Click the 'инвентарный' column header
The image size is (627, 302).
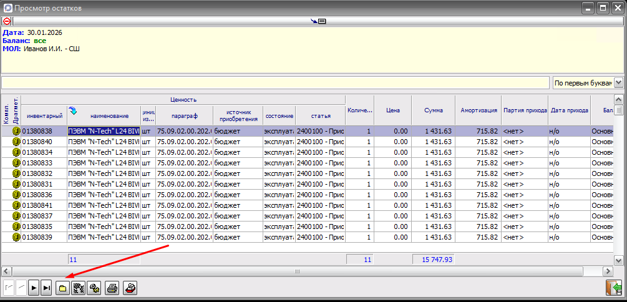44,116
